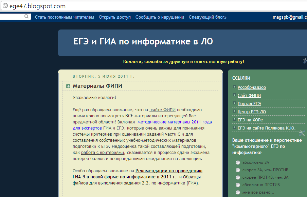Click Стать постоянным читателем in navbar
Image resolution: width=307 pixels, height=197 pixels.
tap(65, 17)
